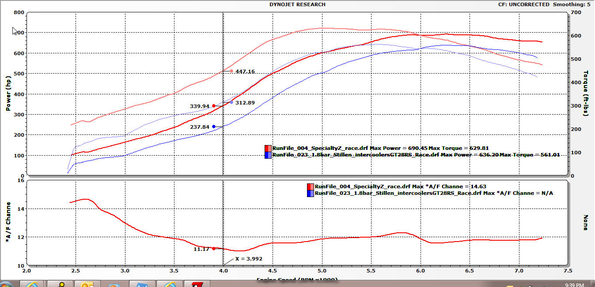Viewport: 595px width, 287px height.
Task: Click red swatch for RunFile_004 power legend
Action: (x=268, y=149)
